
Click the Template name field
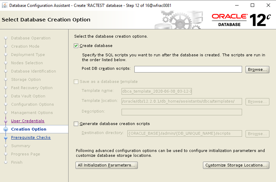[x=157, y=91]
